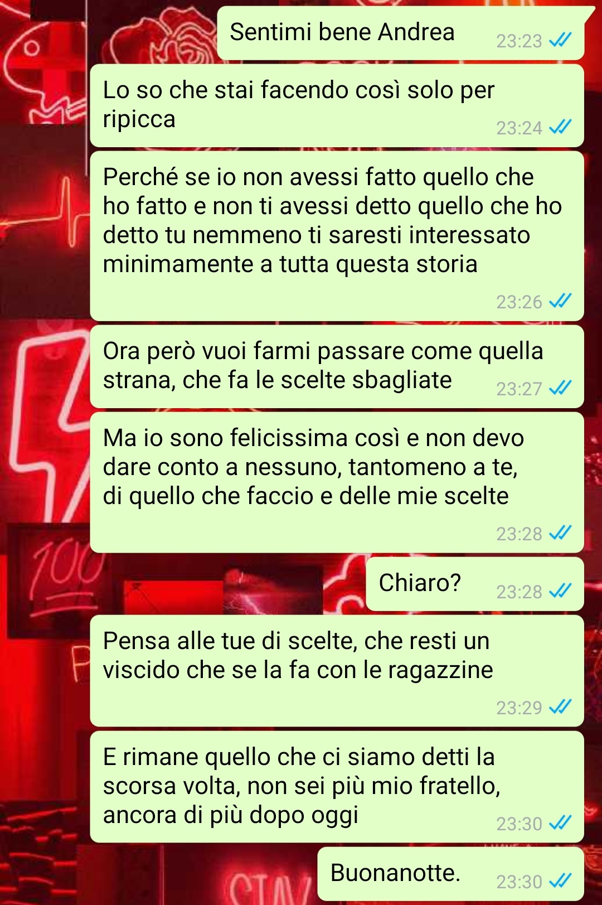
Task: Tap the red neon lightning bolt wallpaper area
Action: click(47, 424)
